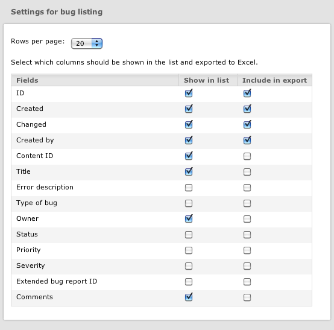334x330 pixels.
Task: Uncheck Show in list for Owner
Action: tap(189, 219)
